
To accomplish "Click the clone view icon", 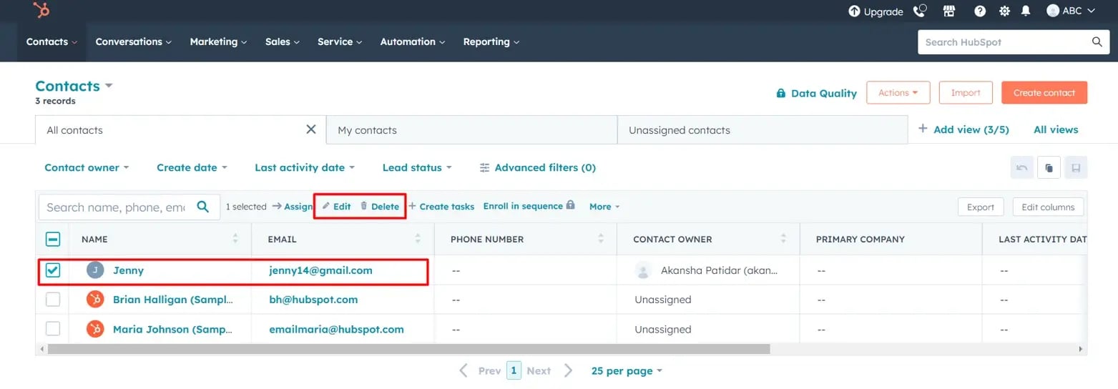I will tap(1049, 168).
